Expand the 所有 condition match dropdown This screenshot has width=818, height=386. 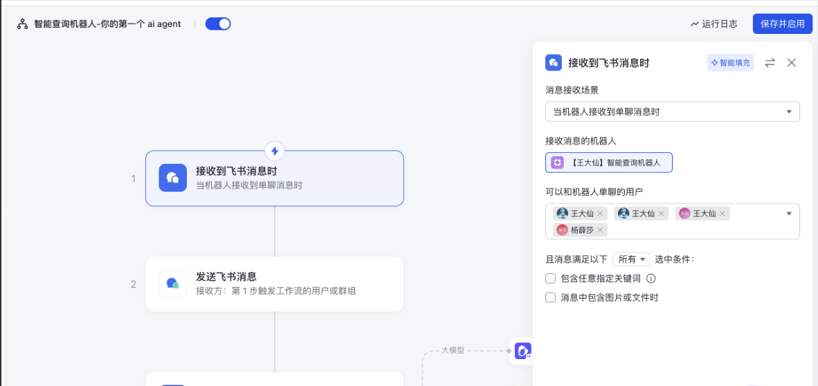coord(631,259)
